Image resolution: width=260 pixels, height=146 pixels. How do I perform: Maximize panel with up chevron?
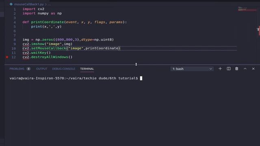click(245, 69)
